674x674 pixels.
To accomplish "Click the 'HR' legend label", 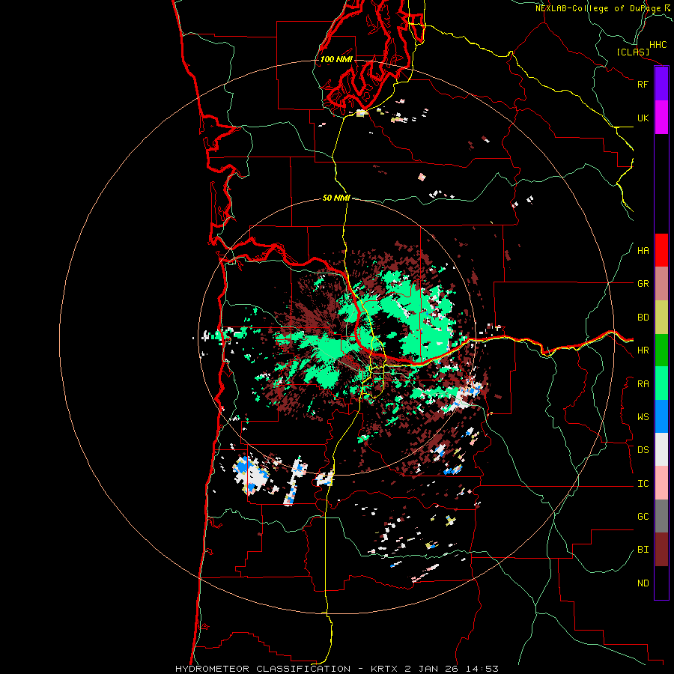I will tap(643, 350).
